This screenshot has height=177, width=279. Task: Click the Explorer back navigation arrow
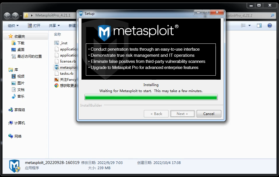pos(7,16)
